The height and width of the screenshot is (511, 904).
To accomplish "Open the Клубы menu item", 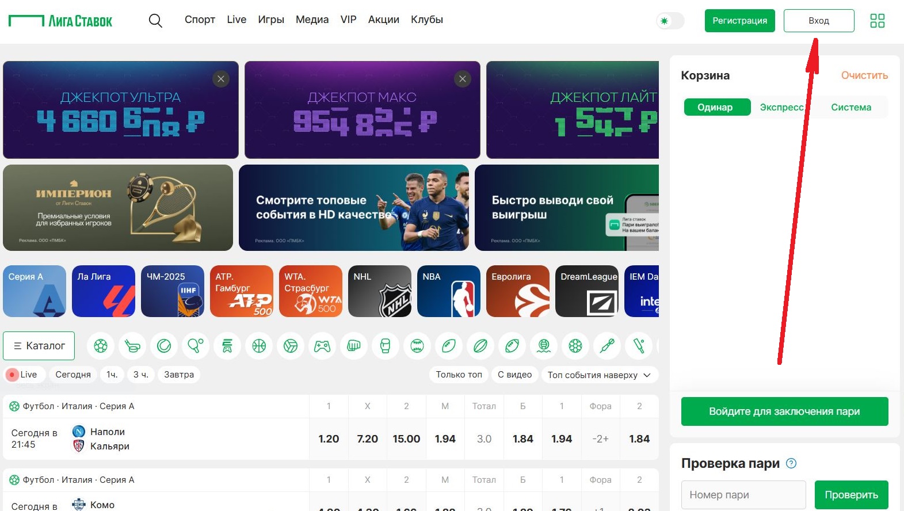I will pos(427,20).
